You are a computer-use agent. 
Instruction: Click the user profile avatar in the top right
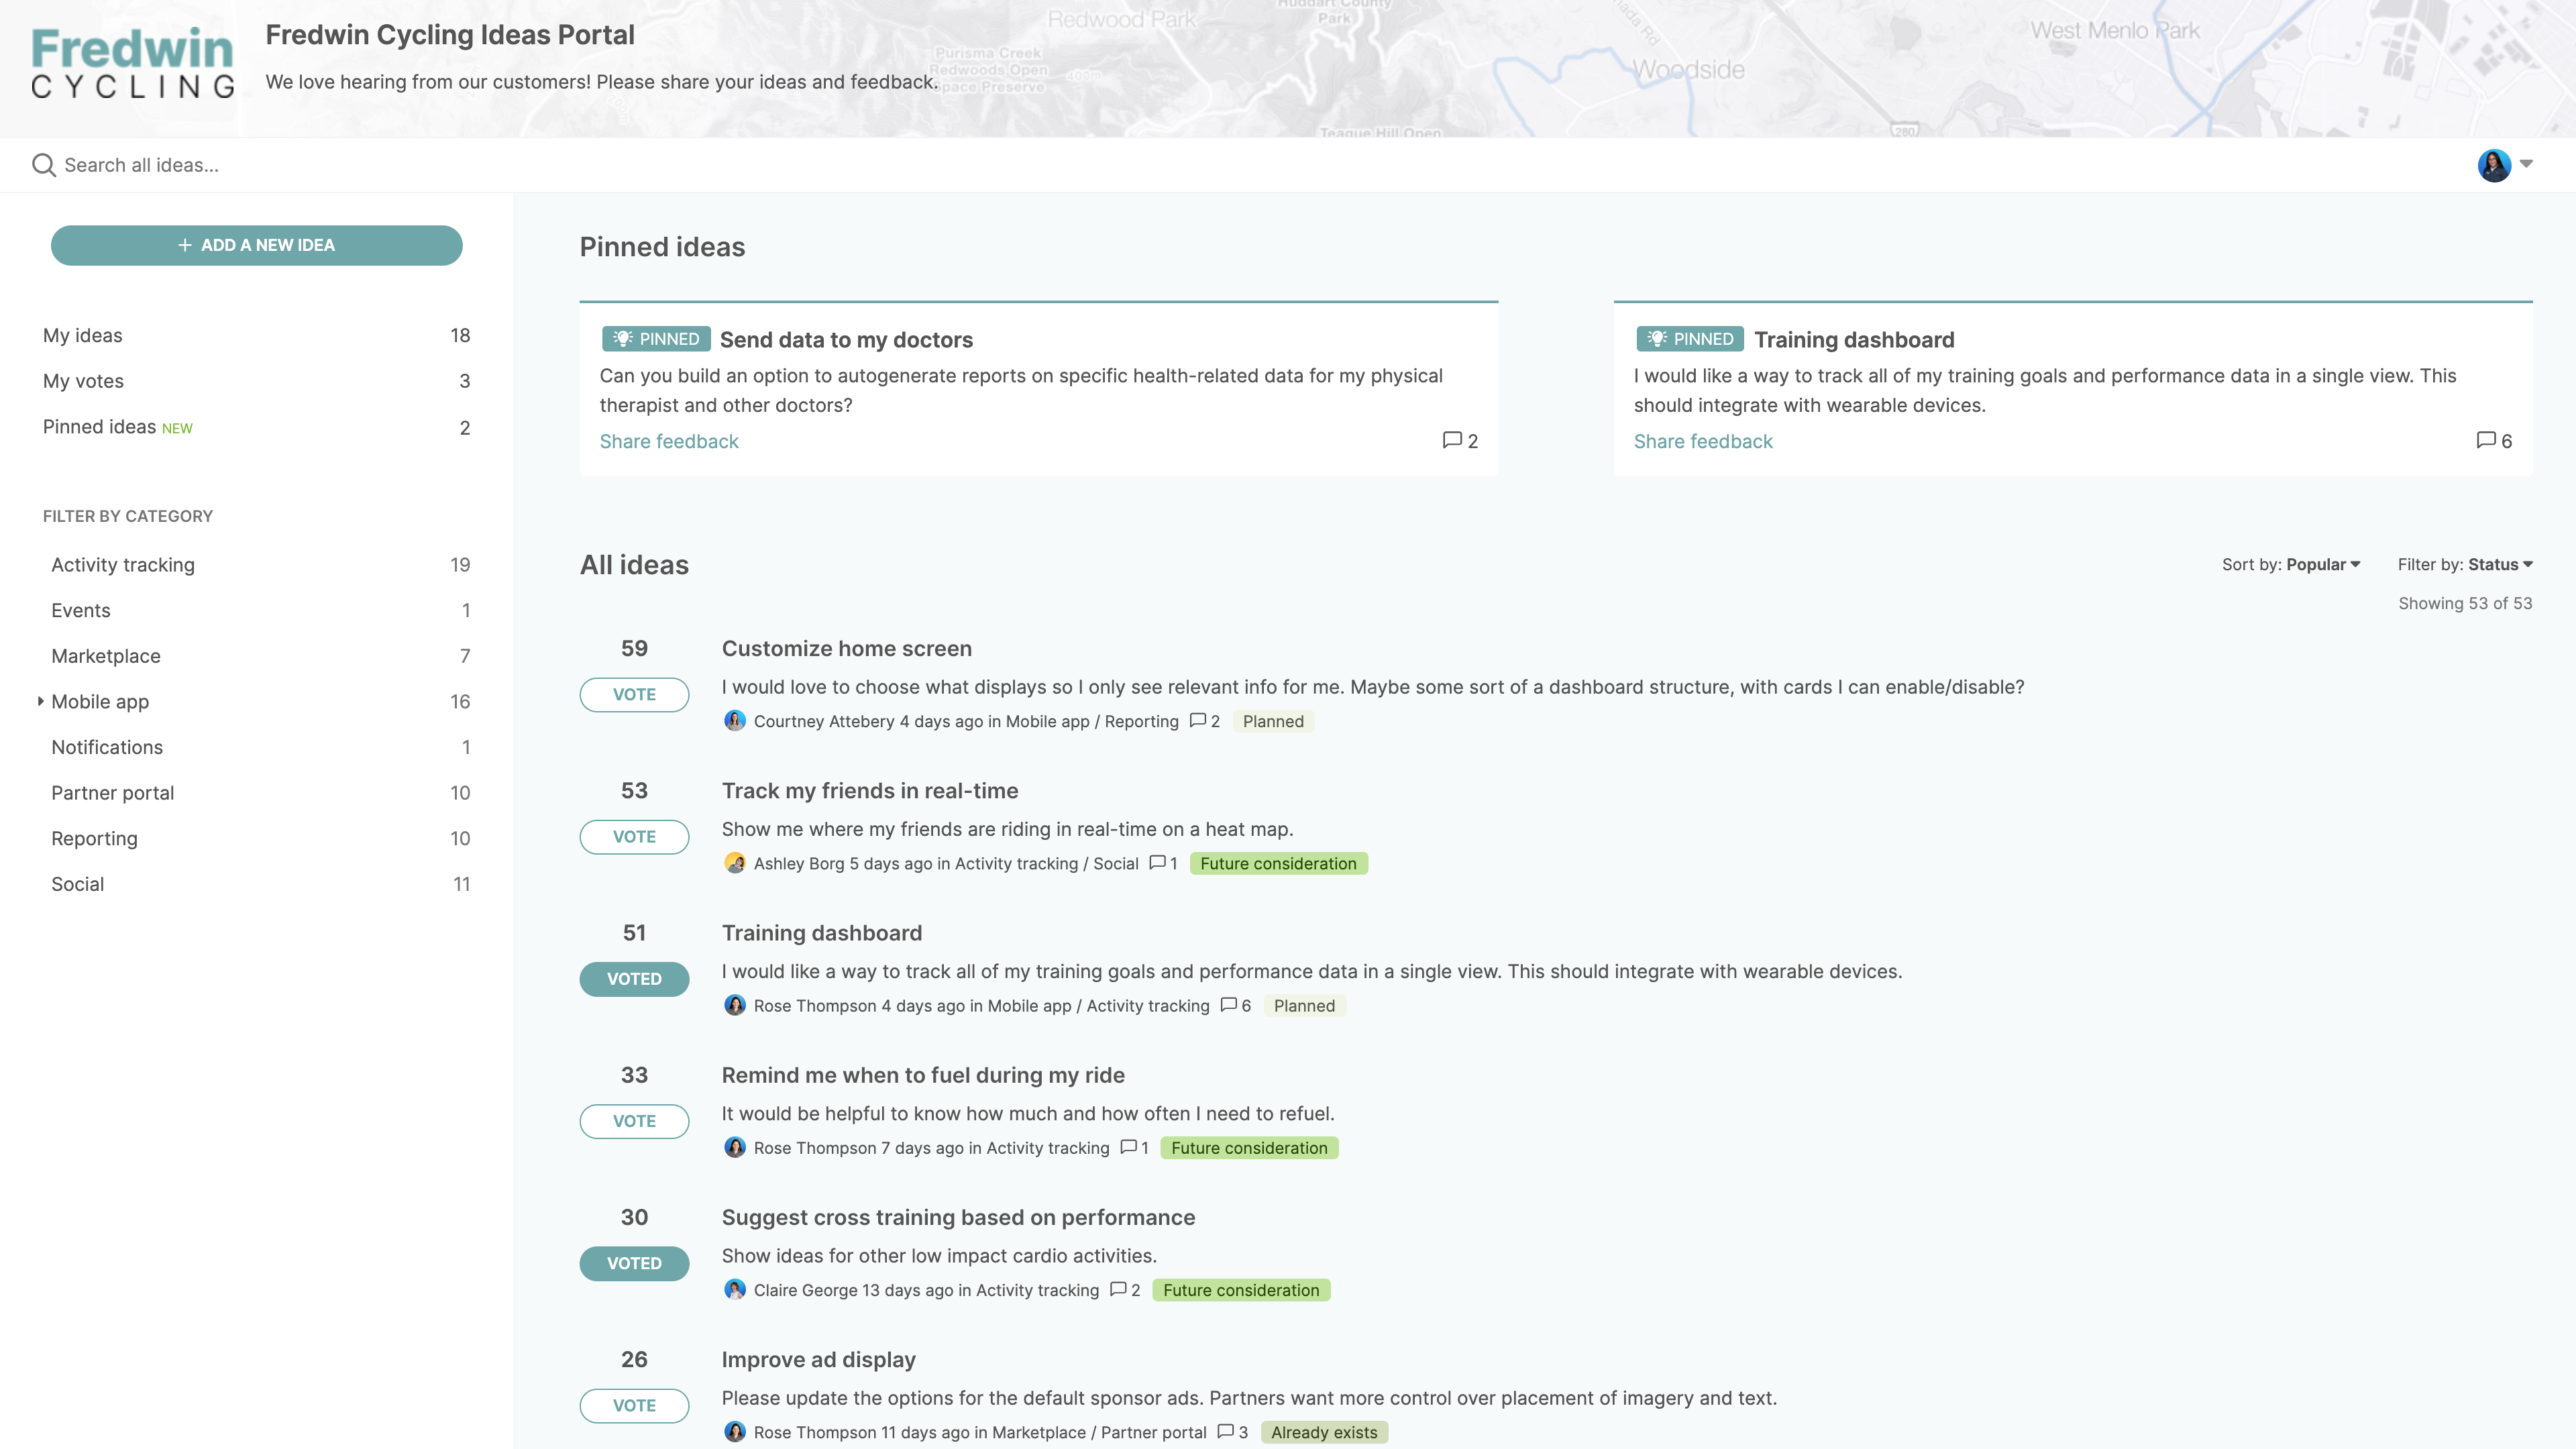coord(2494,165)
